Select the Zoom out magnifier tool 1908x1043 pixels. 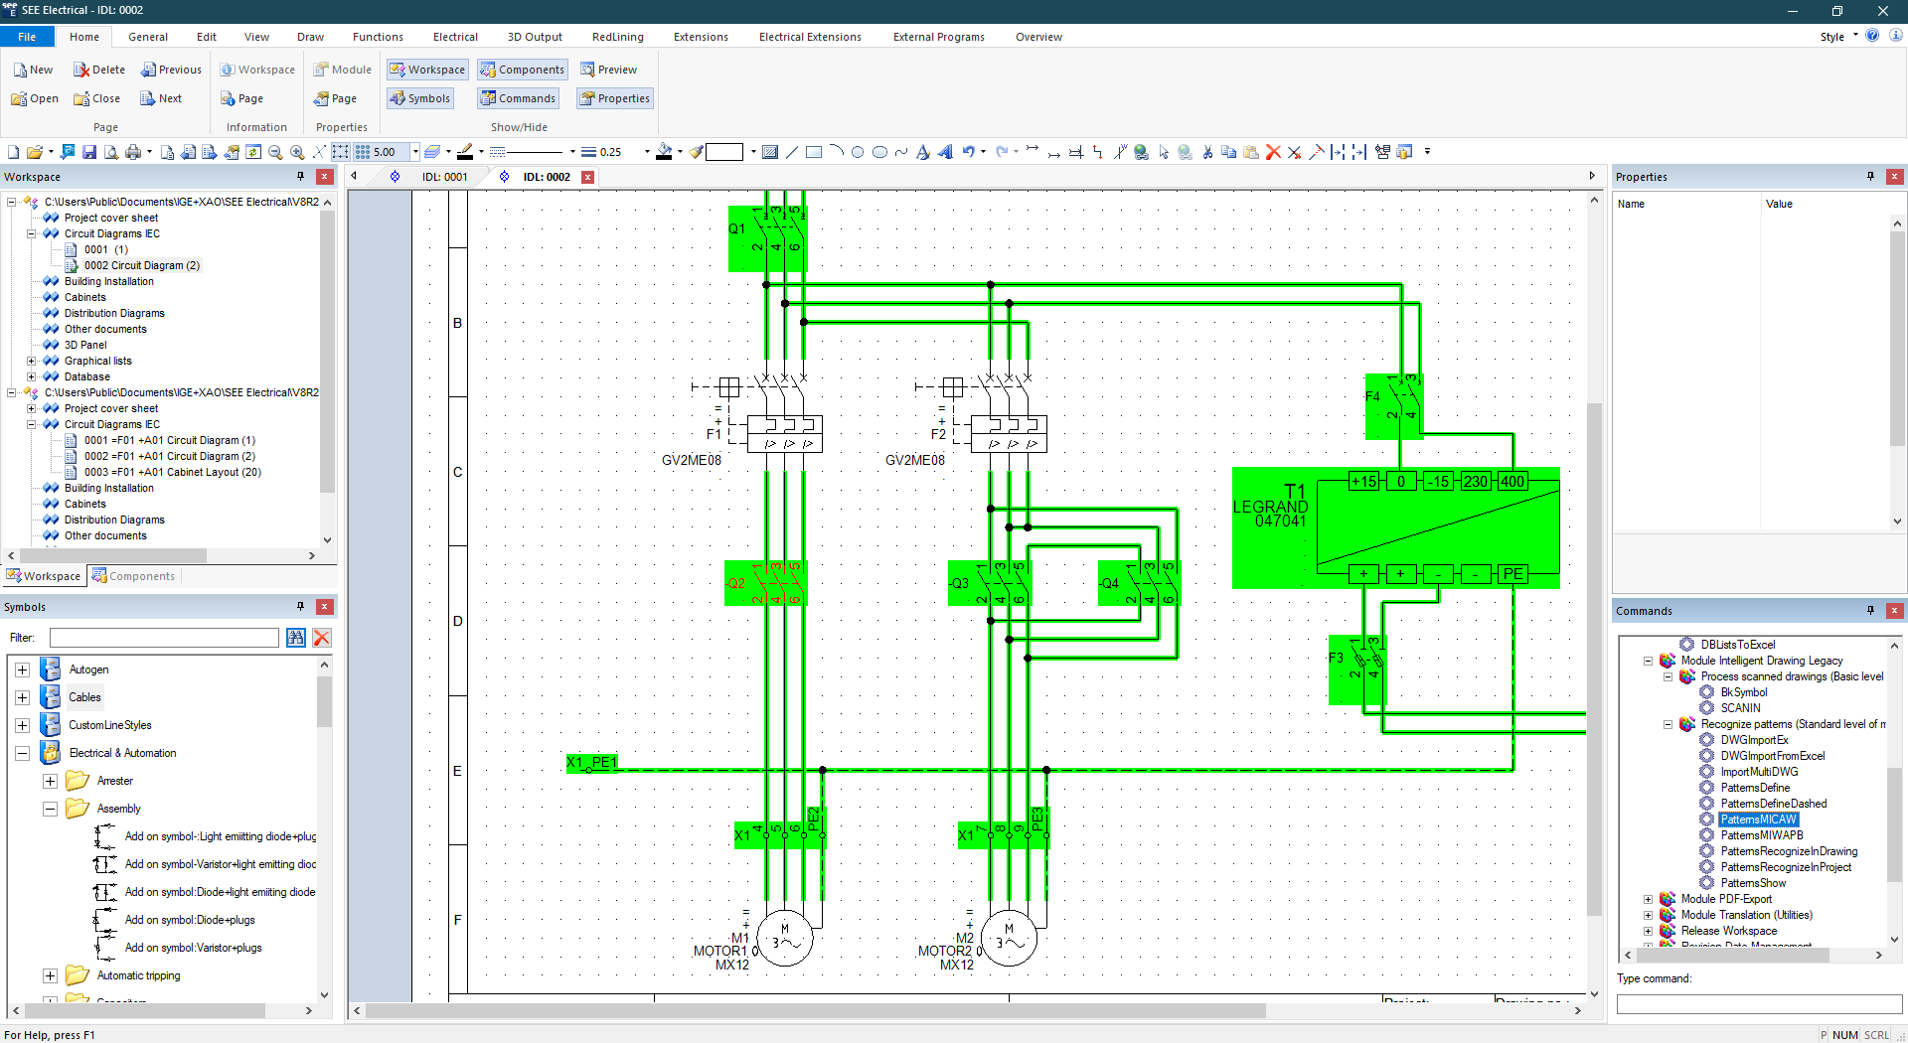click(275, 152)
